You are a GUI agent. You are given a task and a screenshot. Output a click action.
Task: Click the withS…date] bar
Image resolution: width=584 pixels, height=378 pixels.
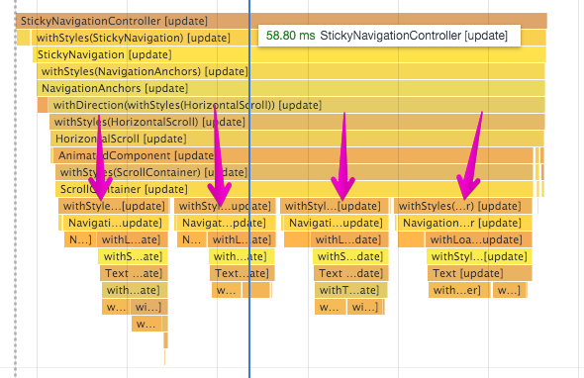[350, 256]
